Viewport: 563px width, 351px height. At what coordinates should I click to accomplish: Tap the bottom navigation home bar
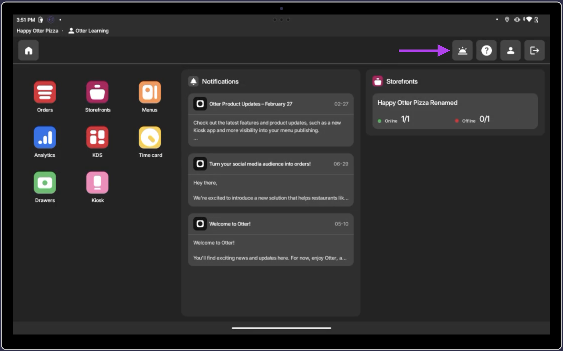tap(281, 328)
